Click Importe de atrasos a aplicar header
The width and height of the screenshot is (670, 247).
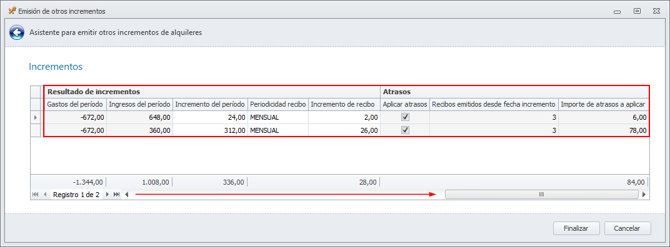603,104
